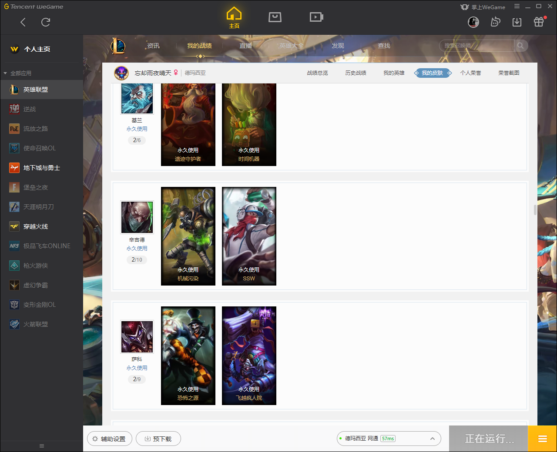Select 堡垒之夜 in sidebar
Image resolution: width=557 pixels, height=452 pixels.
click(41, 187)
